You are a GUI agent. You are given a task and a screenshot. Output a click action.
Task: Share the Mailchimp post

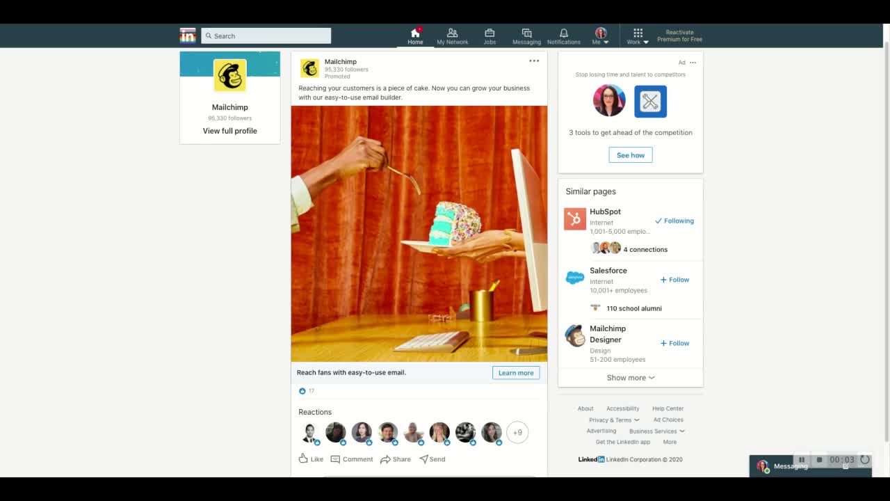pyautogui.click(x=396, y=459)
